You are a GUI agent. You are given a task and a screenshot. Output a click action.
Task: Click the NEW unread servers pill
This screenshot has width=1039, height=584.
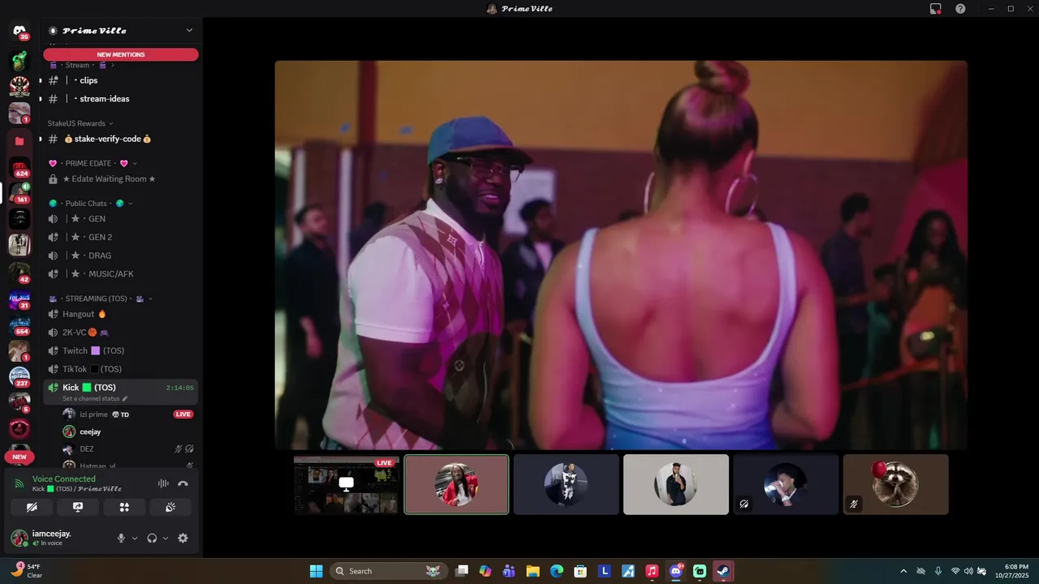(19, 457)
